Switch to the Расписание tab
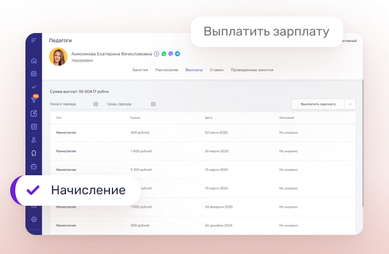 coord(167,70)
